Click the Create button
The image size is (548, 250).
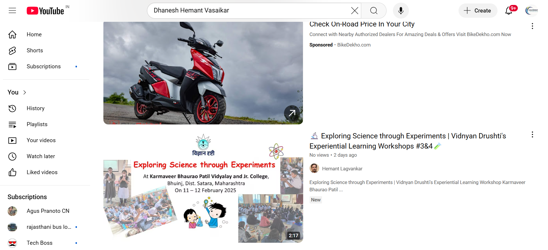click(478, 11)
